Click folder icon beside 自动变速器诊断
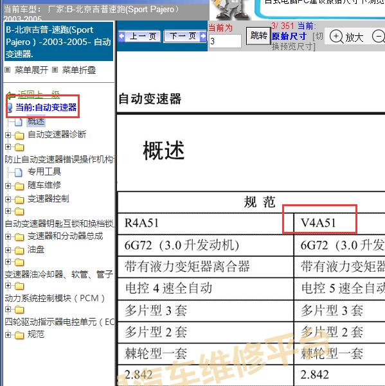The width and height of the screenshot is (385, 386). (x=19, y=135)
